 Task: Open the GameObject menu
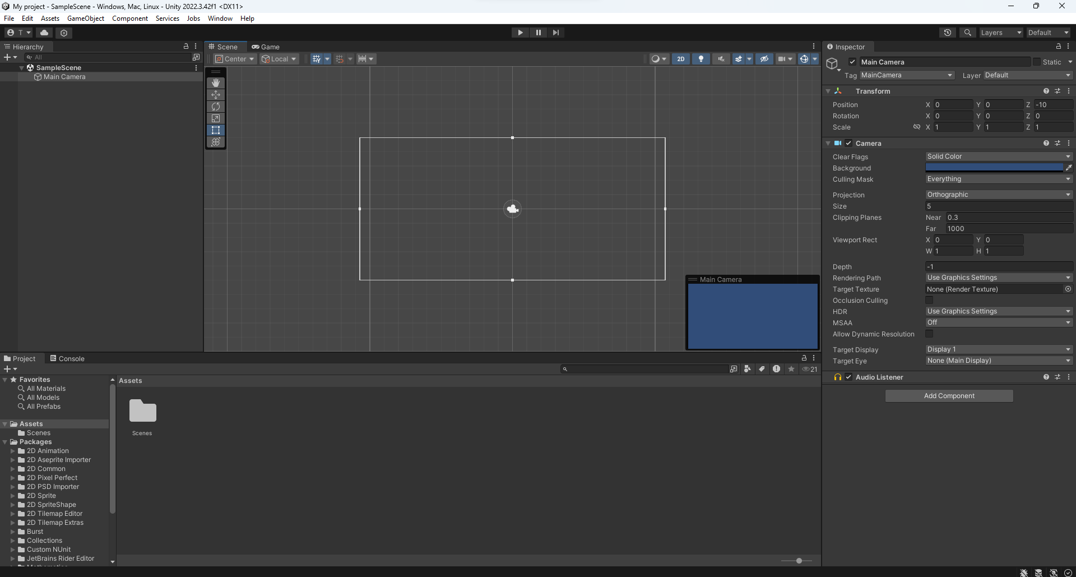[x=85, y=19]
